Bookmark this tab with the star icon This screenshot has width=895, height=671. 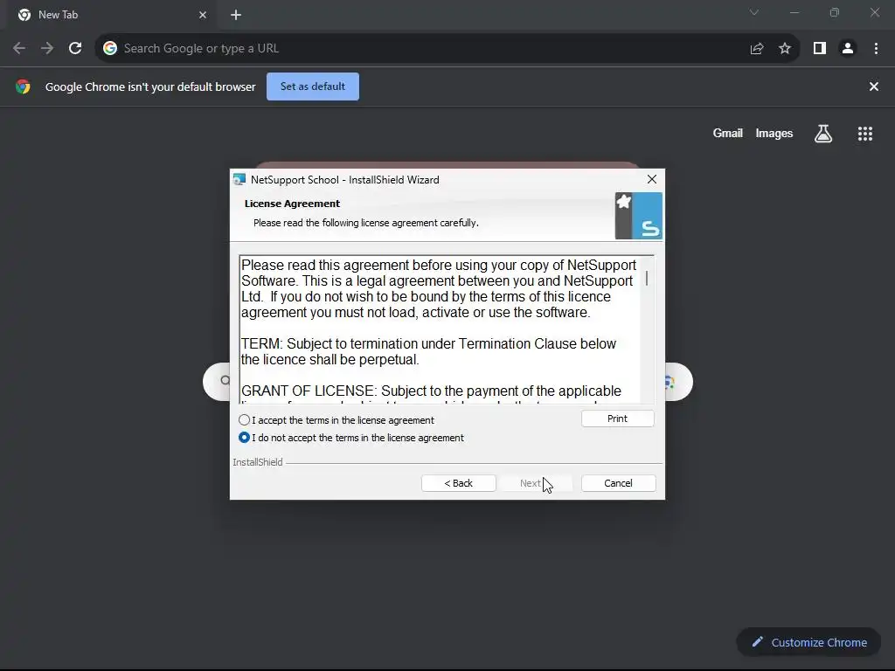click(785, 49)
